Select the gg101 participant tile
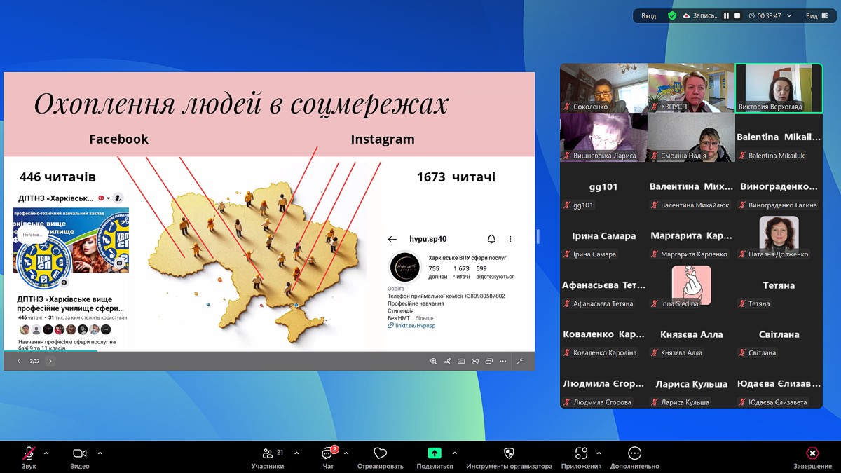 pyautogui.click(x=603, y=187)
